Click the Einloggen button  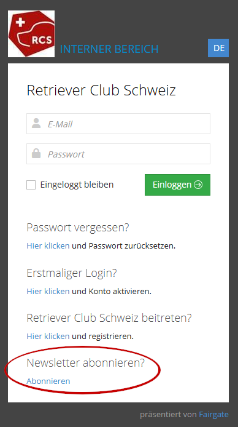tap(177, 185)
